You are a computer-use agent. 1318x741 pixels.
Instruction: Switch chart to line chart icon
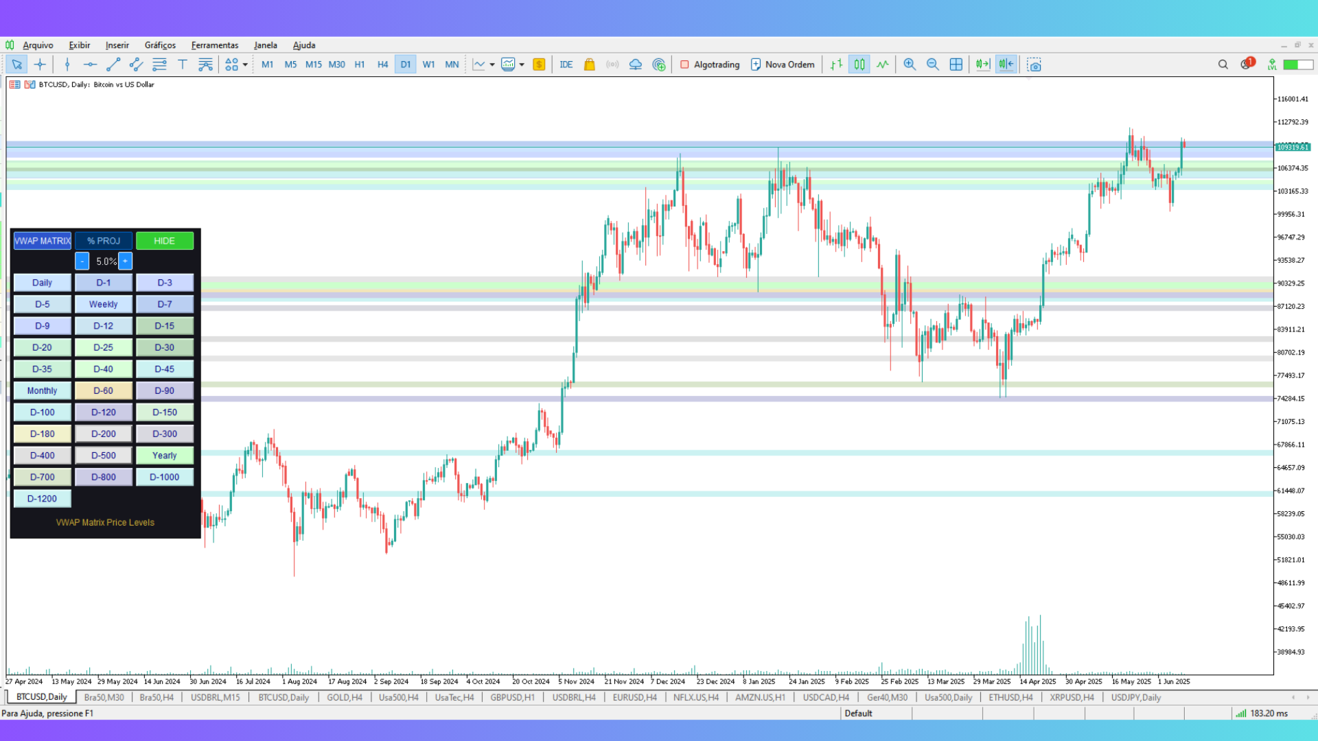pyautogui.click(x=882, y=64)
